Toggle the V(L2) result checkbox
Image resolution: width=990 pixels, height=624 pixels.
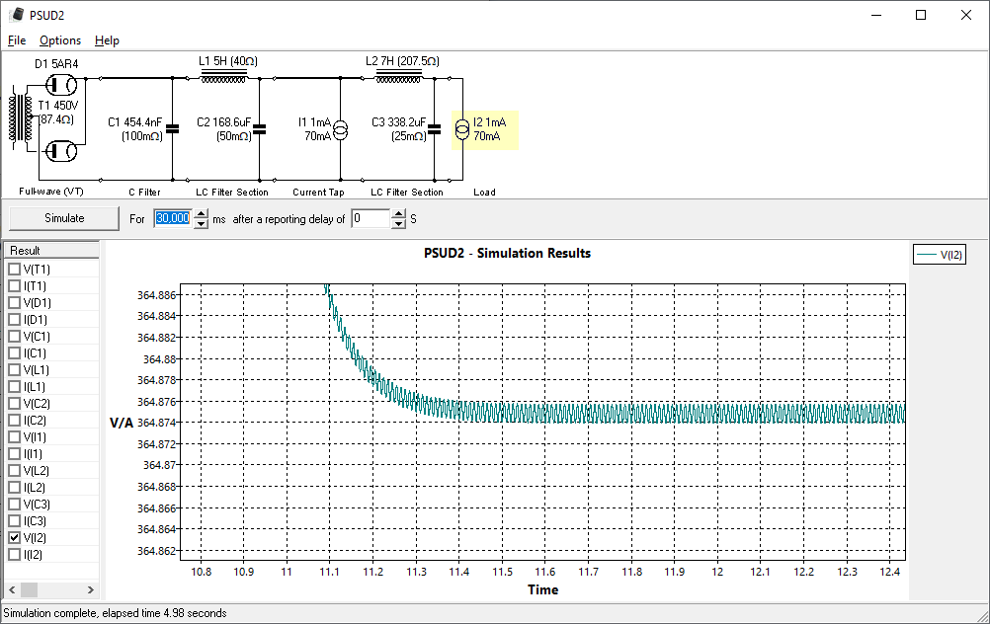click(x=15, y=471)
